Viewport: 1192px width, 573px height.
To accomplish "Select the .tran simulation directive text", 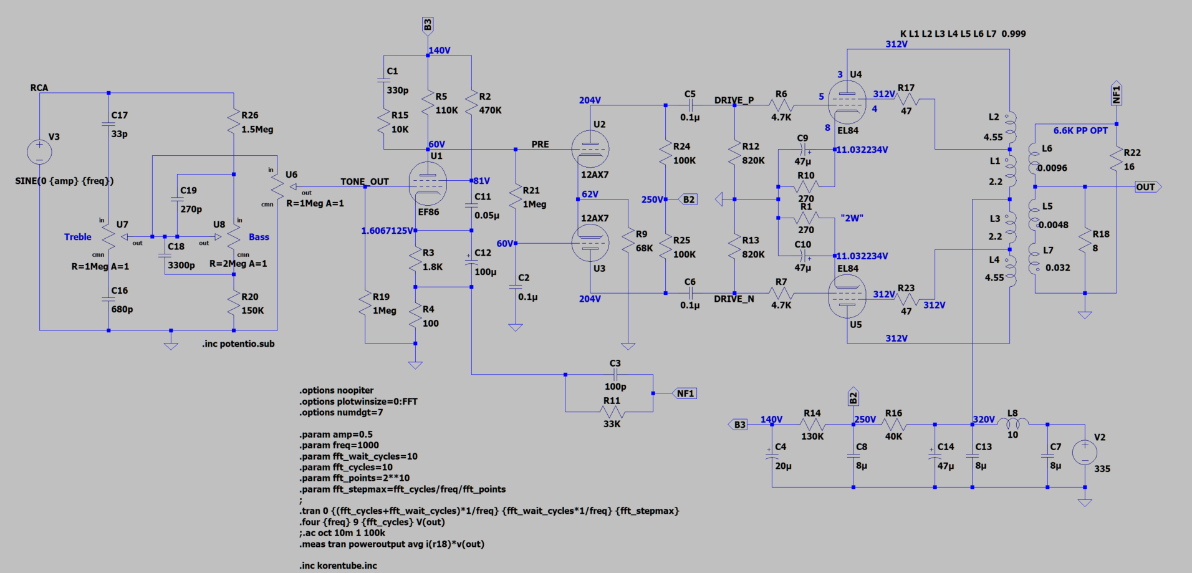I will pyautogui.click(x=489, y=511).
